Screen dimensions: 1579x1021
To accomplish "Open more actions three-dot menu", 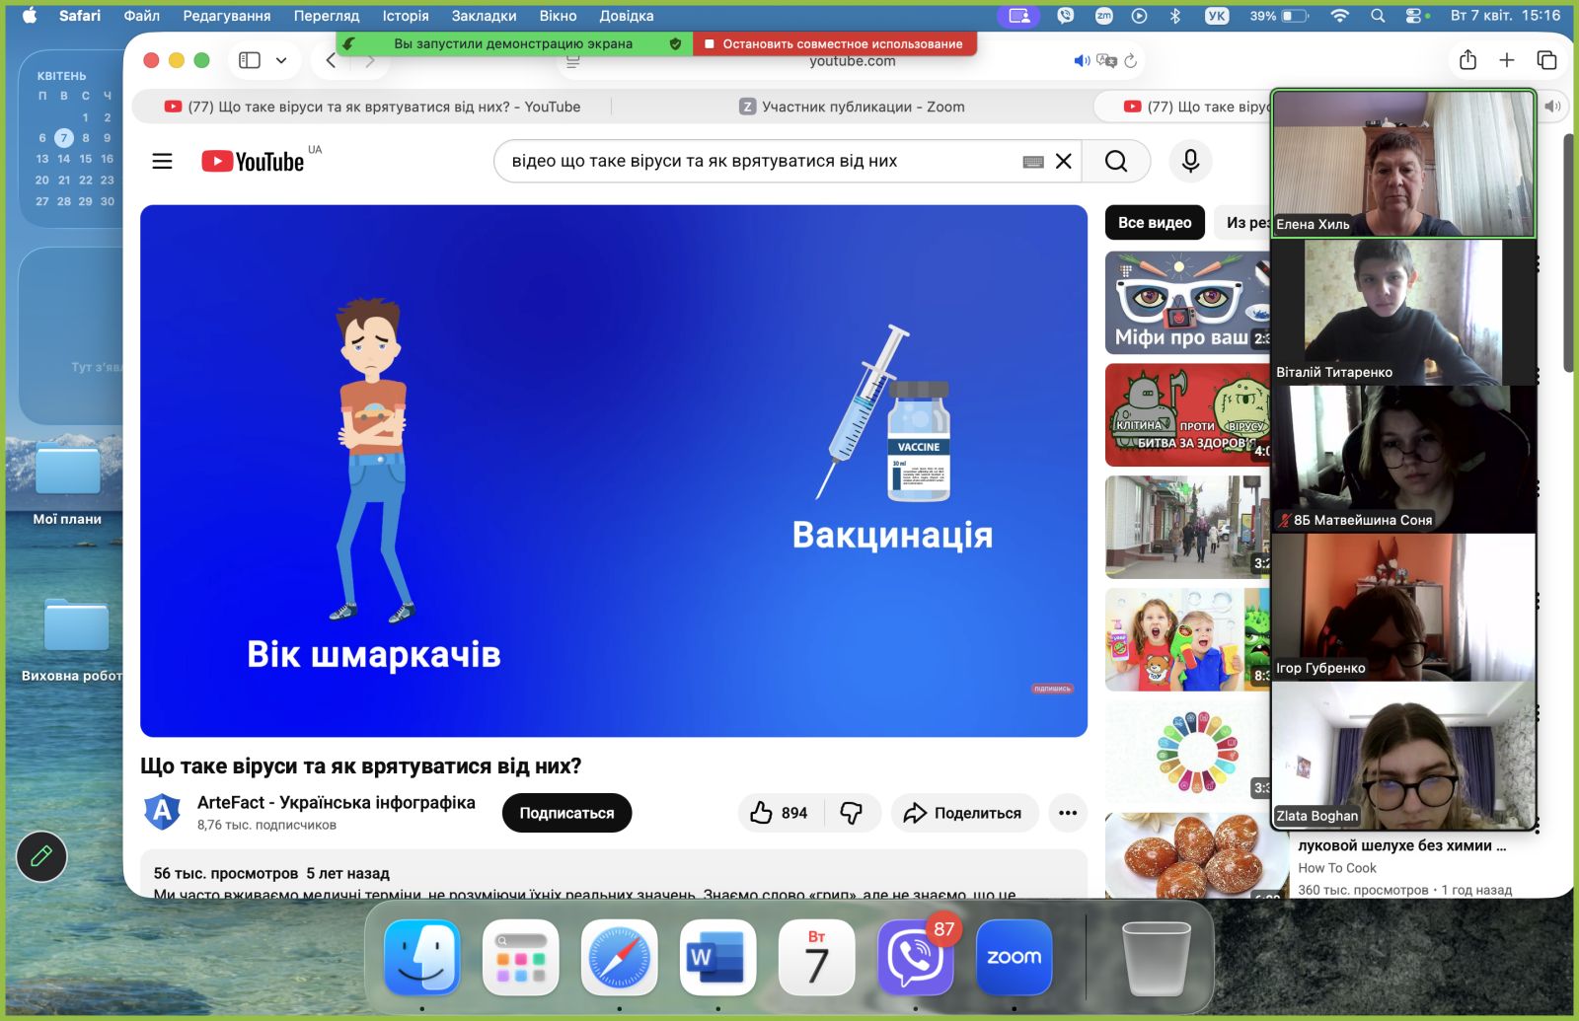I will click(x=1067, y=813).
